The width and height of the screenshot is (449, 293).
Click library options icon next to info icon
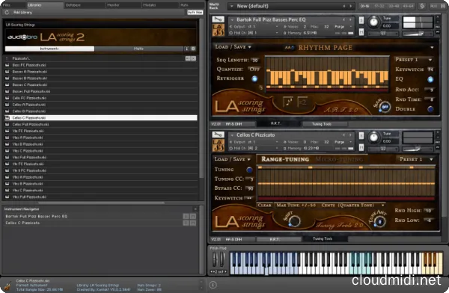coord(193,49)
